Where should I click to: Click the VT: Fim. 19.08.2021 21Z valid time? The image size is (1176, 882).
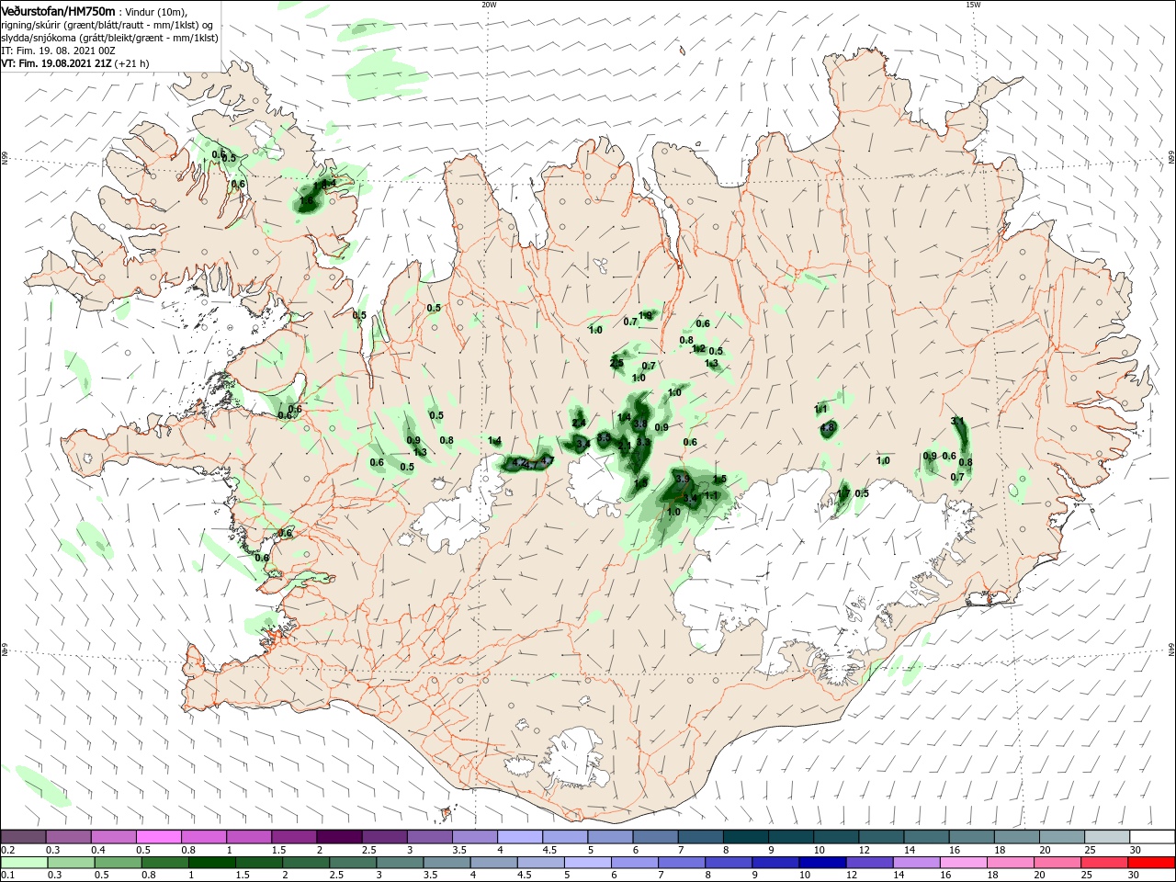point(56,63)
